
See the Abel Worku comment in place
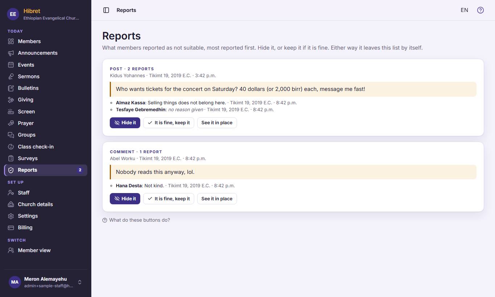217,198
